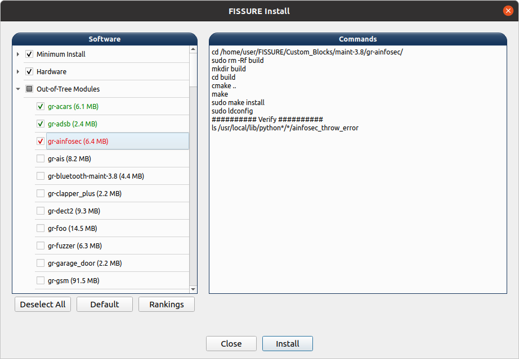Click the ainfosec_throw_error ls command line
This screenshot has height=359, width=519.
click(285, 128)
